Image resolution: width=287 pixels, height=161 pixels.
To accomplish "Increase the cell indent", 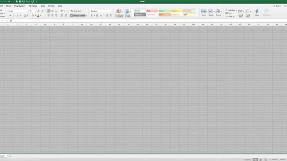I will point(66,16).
